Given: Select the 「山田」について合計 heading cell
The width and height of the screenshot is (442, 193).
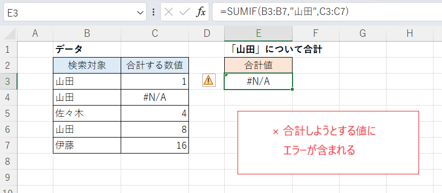Looking at the screenshot, I should point(258,50).
